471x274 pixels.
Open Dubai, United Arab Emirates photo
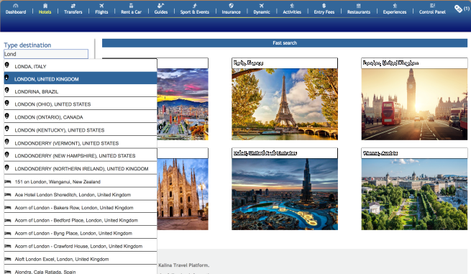285,194
